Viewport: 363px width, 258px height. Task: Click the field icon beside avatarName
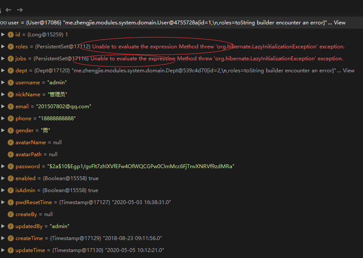tap(11, 142)
